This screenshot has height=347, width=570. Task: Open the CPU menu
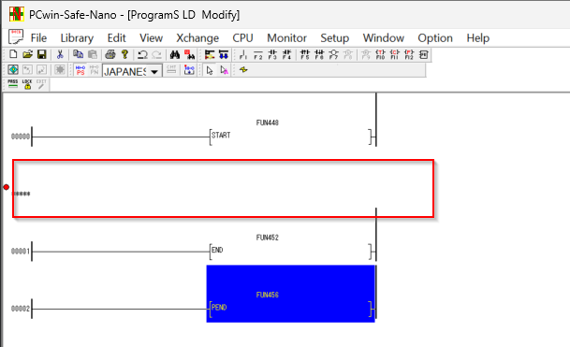click(242, 37)
